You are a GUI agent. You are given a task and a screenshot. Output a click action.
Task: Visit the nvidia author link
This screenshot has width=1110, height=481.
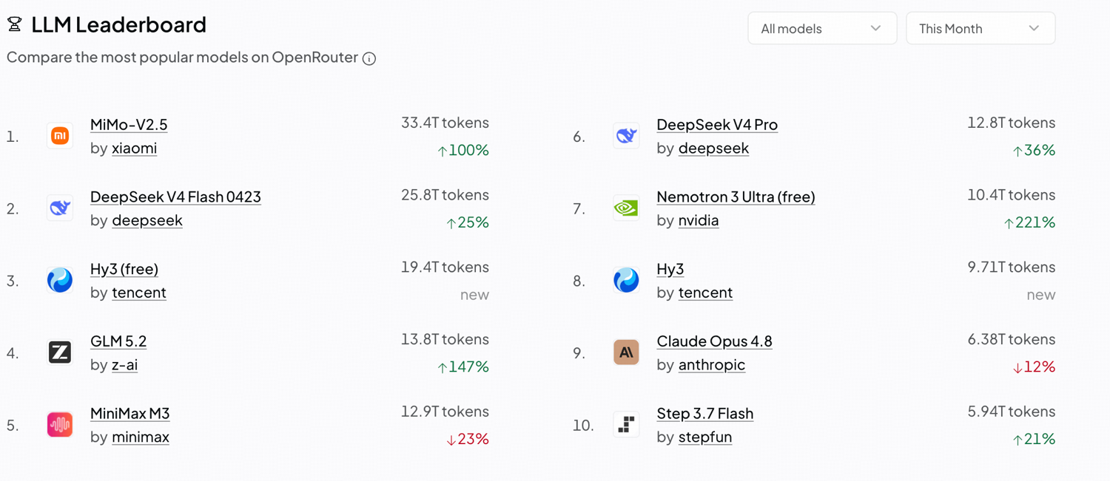click(x=699, y=220)
